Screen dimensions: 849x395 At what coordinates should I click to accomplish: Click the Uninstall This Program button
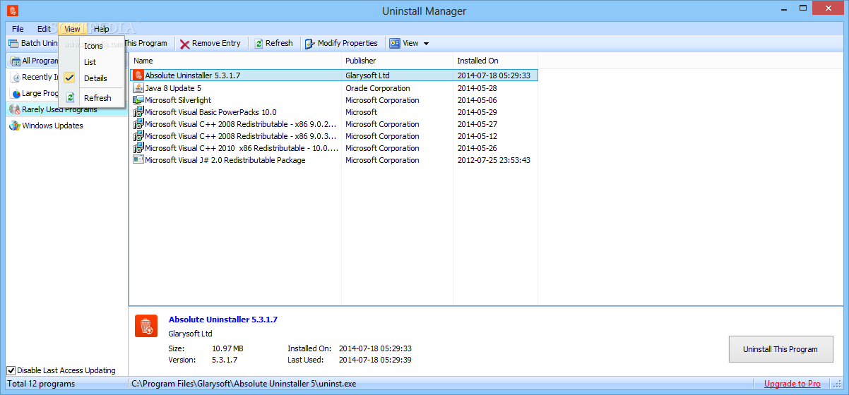[x=780, y=349]
